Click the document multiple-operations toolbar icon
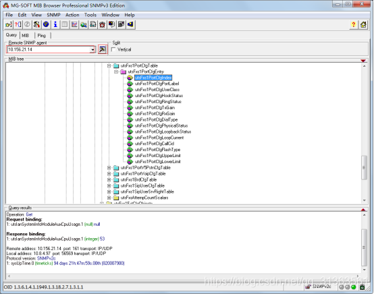374x294 pixels. click(92, 24)
